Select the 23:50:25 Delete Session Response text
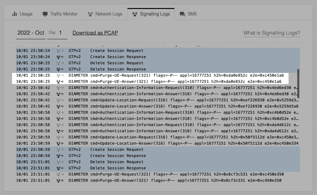This screenshot has height=195, width=317. [118, 69]
